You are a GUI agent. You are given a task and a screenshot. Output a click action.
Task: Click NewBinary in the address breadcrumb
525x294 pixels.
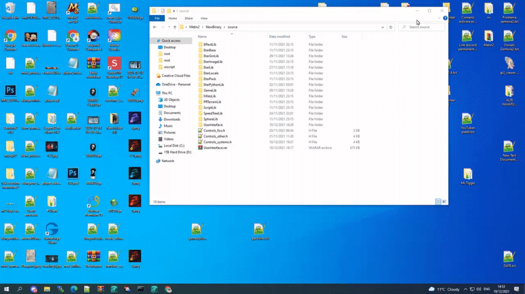point(213,27)
